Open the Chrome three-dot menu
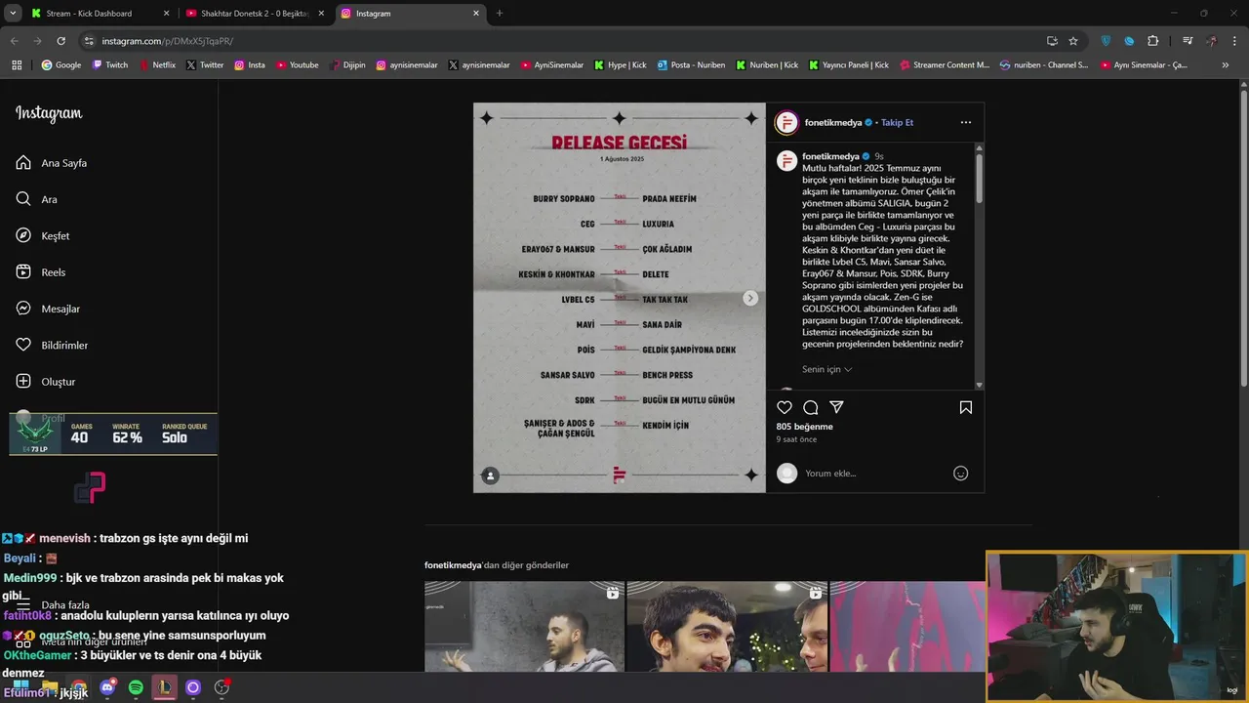Image resolution: width=1249 pixels, height=703 pixels. [x=1234, y=41]
